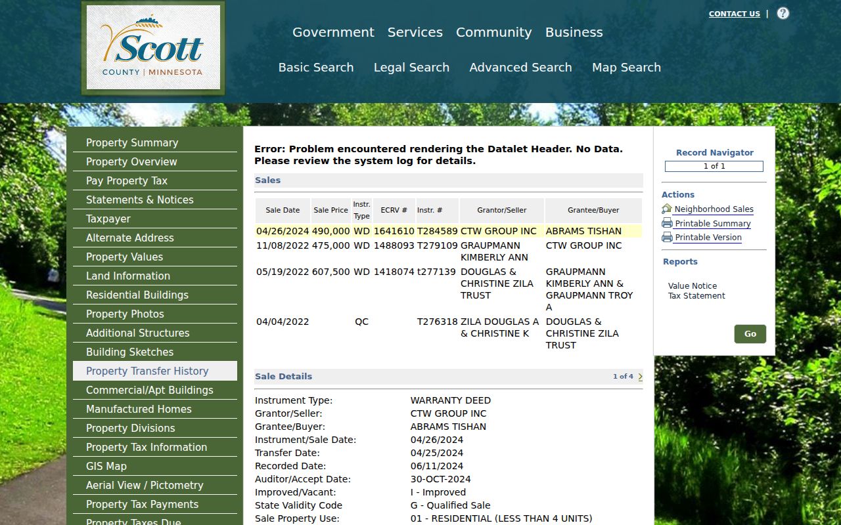Screen dimensions: 841x525
Task: Select Tax Statement report
Action: pos(696,296)
